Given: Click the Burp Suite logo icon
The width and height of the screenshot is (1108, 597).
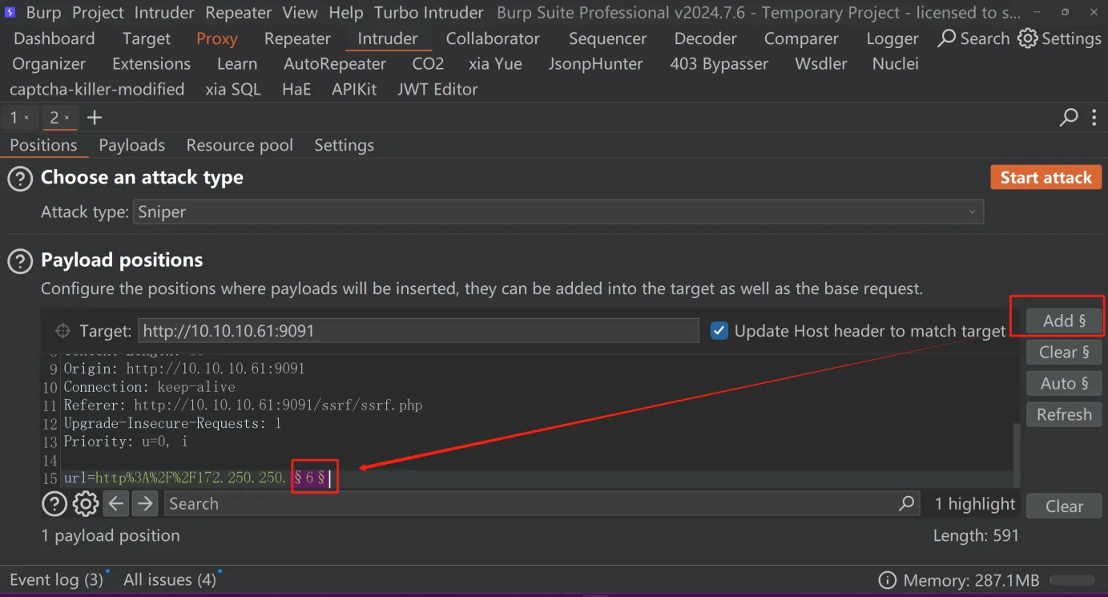Looking at the screenshot, I should coord(10,12).
